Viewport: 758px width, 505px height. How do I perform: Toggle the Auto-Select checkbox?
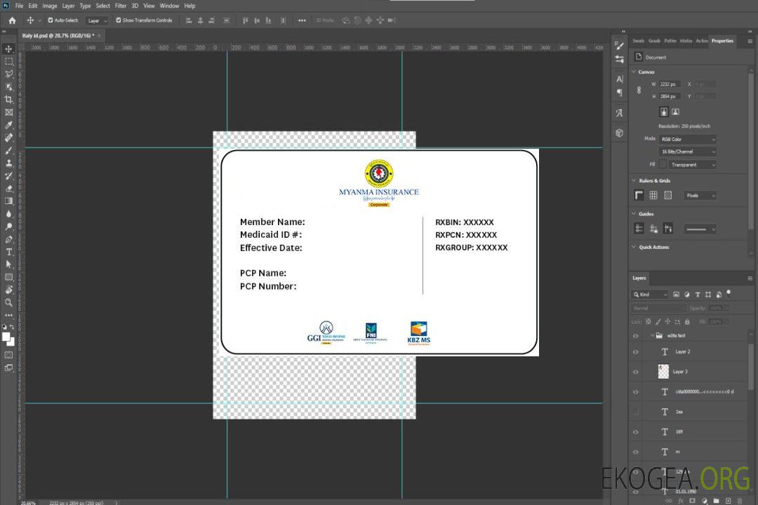pos(51,20)
